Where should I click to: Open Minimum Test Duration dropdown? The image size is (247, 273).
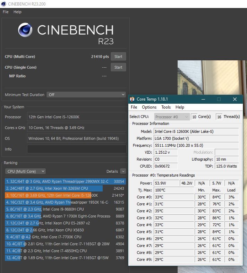pyautogui.click(x=86, y=95)
